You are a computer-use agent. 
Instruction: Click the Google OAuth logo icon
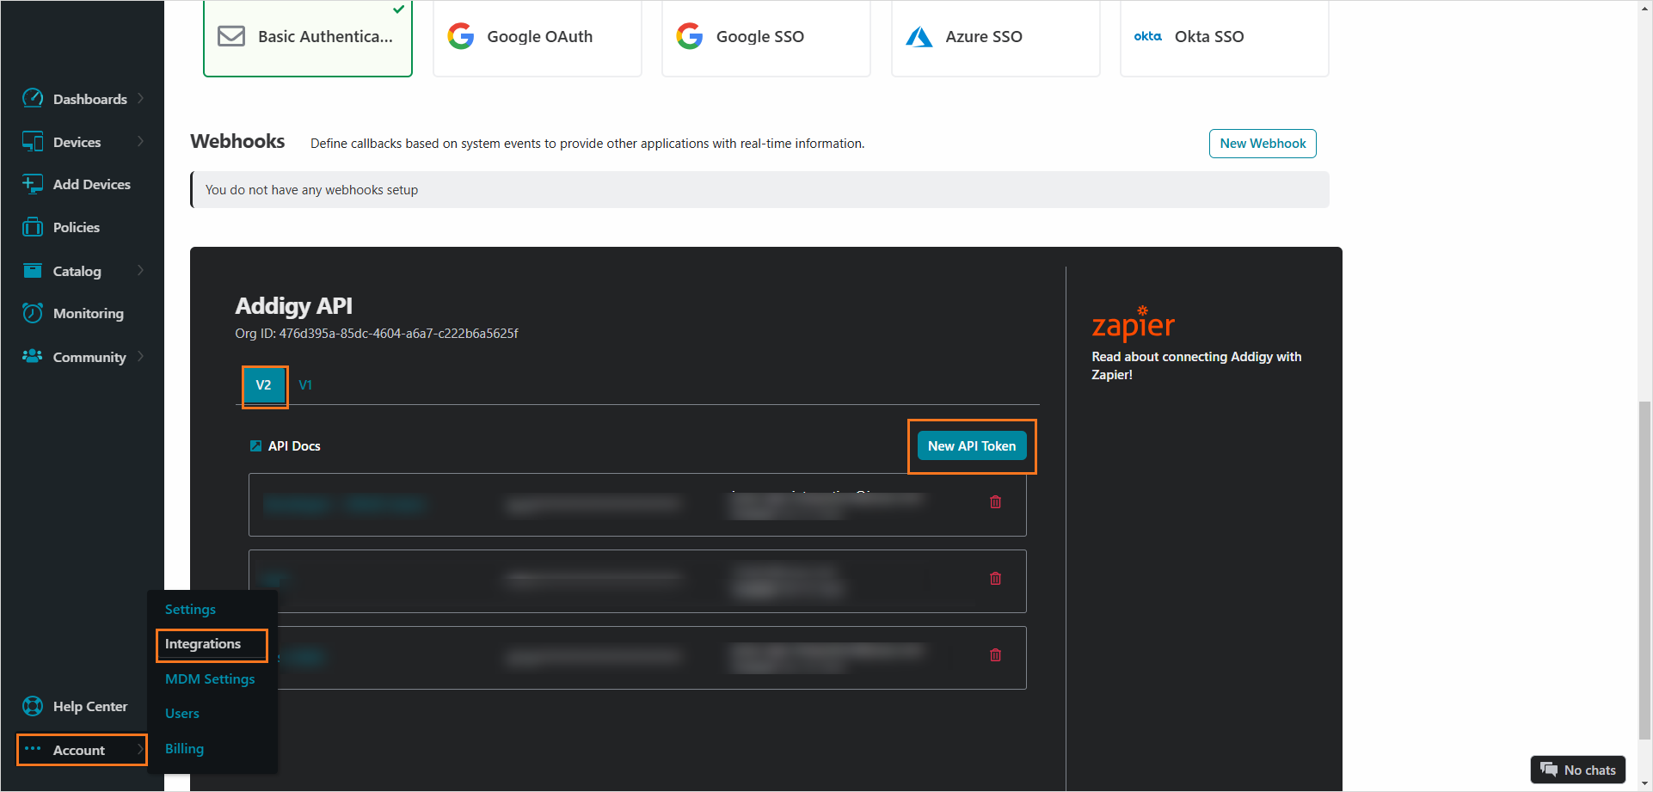(x=461, y=36)
